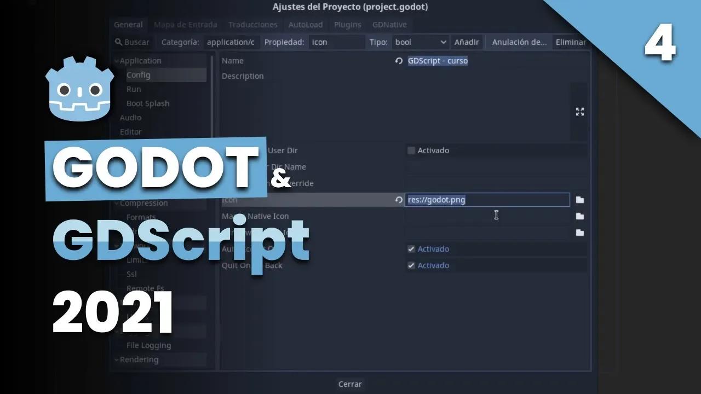The image size is (701, 394).
Task: Open the folder browser for Windows Native Icon
Action: point(580,232)
